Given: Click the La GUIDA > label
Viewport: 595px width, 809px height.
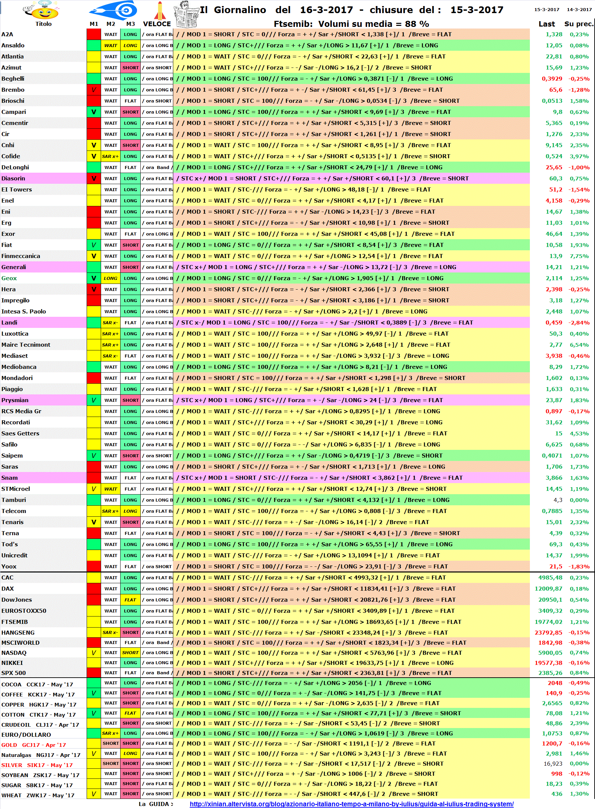Looking at the screenshot, I should pyautogui.click(x=155, y=804).
